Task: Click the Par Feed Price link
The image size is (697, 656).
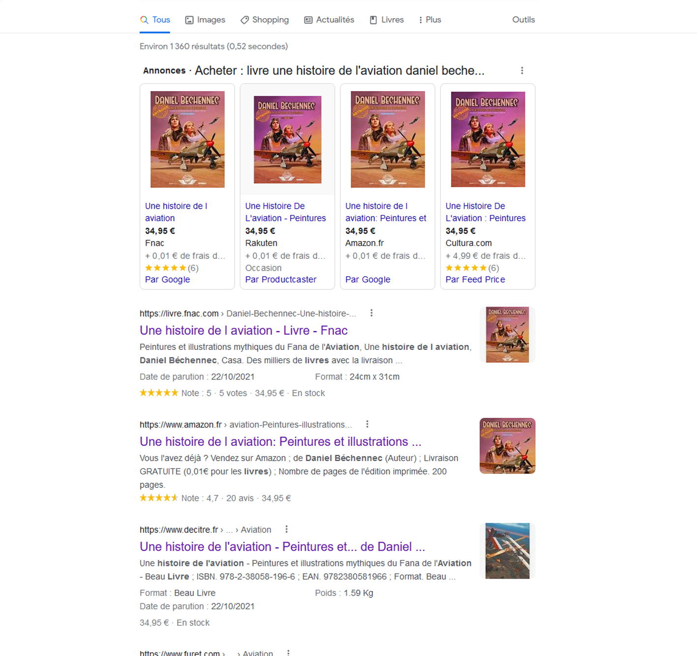Action: [475, 280]
